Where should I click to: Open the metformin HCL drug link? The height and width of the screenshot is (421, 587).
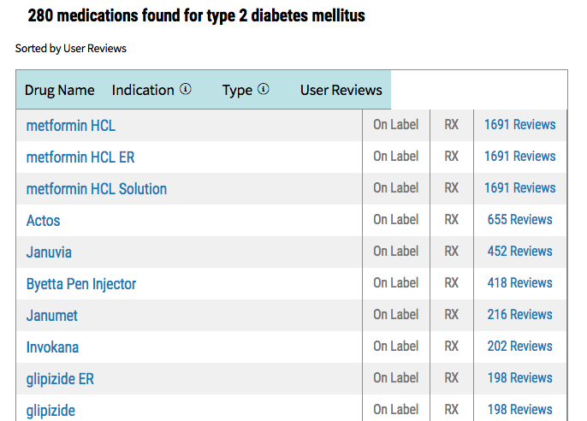point(71,126)
